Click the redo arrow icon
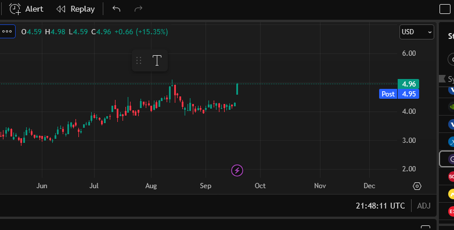Image resolution: width=454 pixels, height=230 pixels. click(138, 9)
